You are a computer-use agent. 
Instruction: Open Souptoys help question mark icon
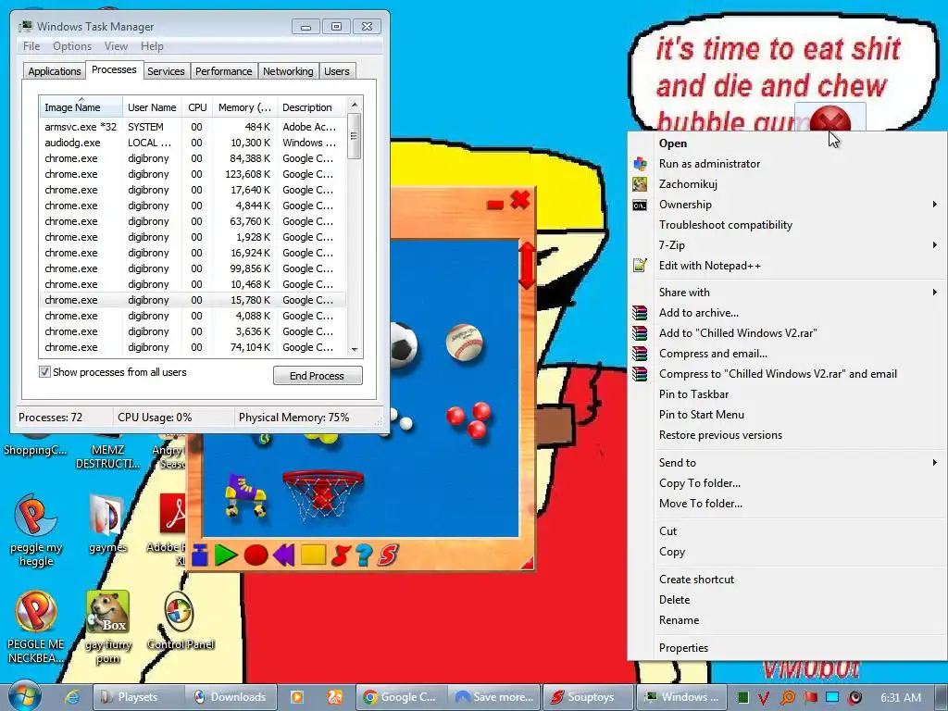(364, 555)
